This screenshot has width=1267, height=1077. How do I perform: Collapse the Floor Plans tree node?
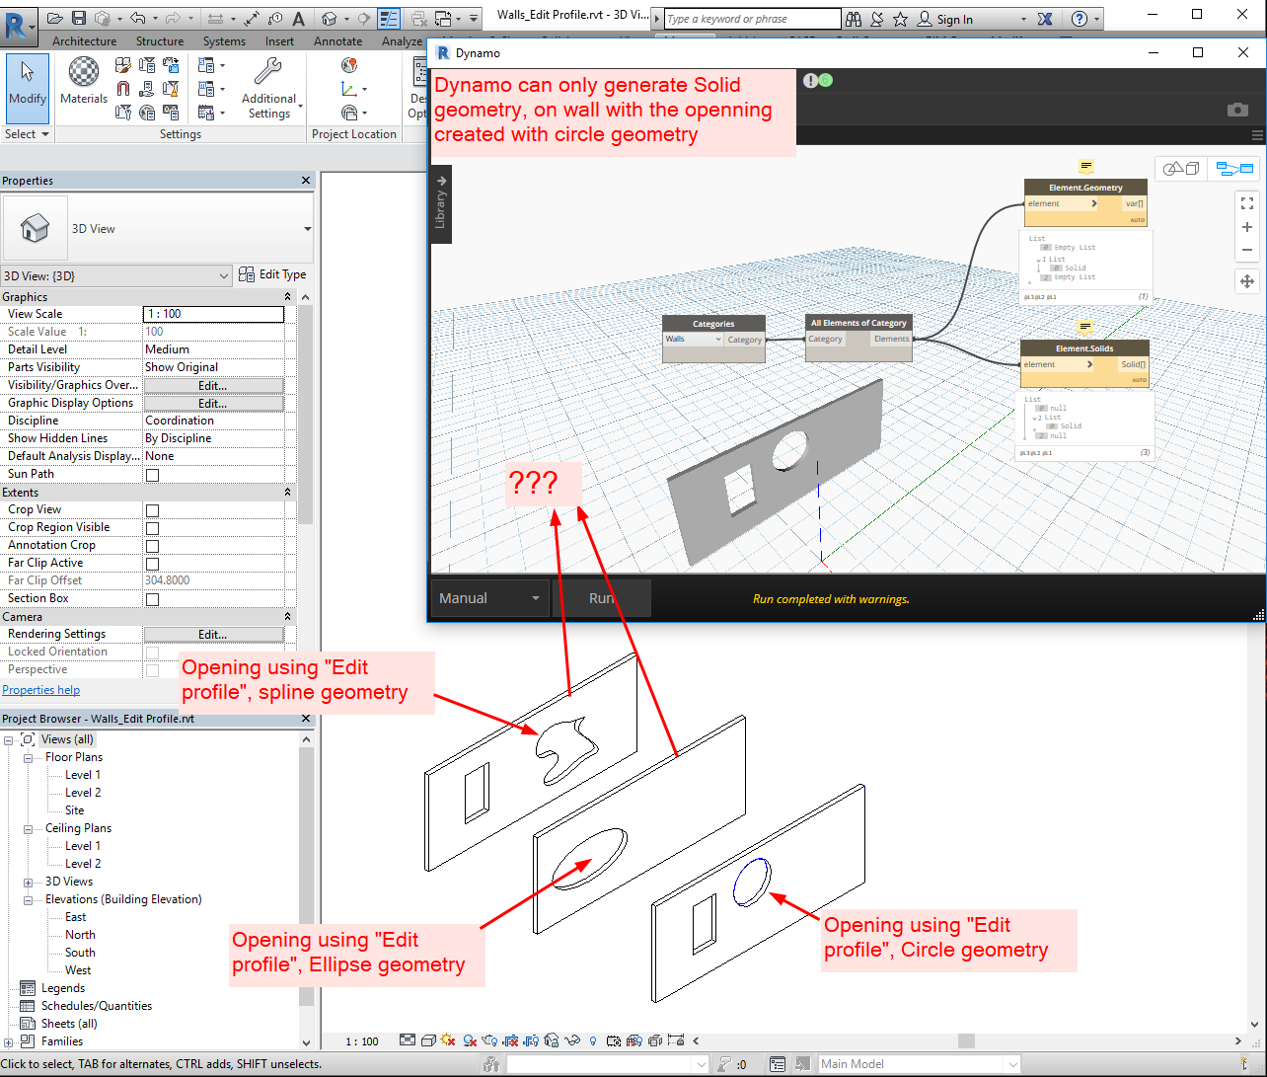(x=29, y=757)
